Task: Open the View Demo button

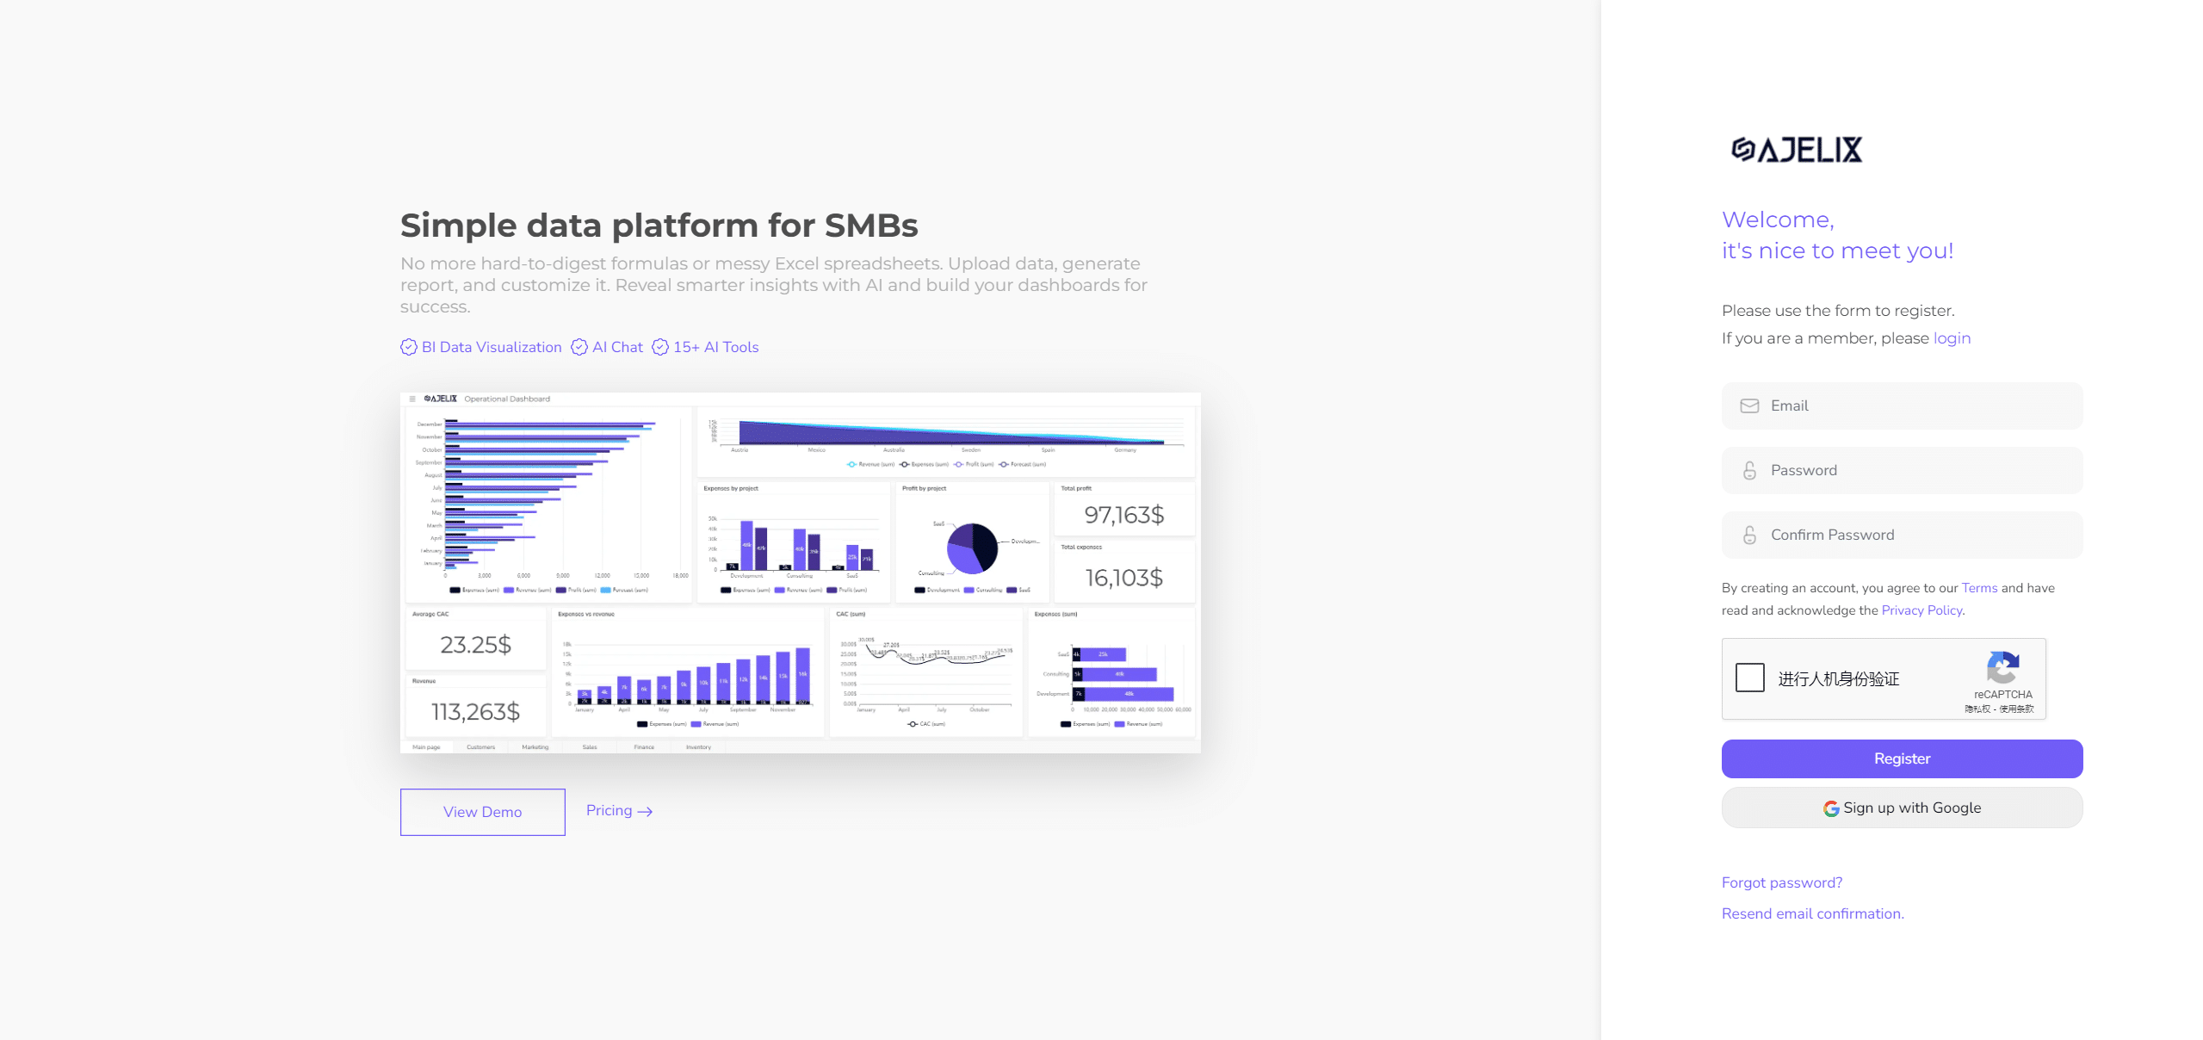Action: coord(482,812)
